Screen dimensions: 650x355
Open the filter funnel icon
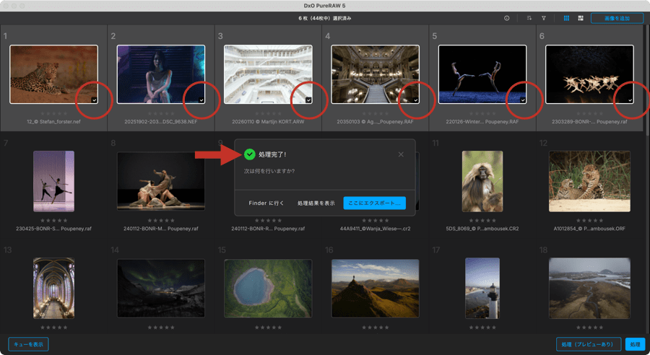point(543,18)
